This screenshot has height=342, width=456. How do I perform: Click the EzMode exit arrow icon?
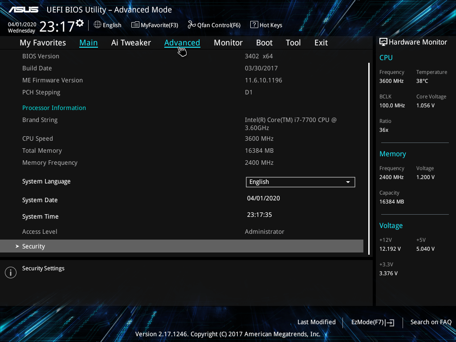point(390,322)
